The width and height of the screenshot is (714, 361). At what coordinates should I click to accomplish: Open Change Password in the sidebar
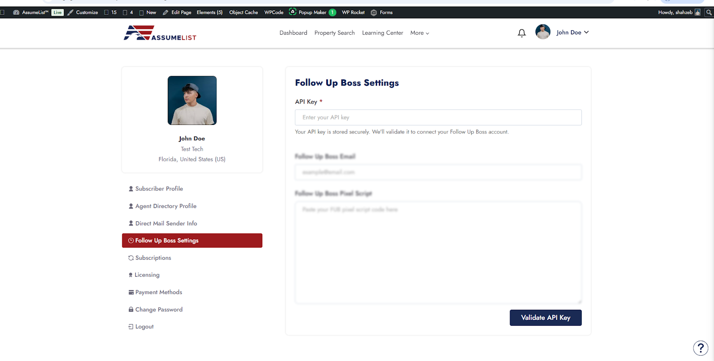pyautogui.click(x=156, y=310)
